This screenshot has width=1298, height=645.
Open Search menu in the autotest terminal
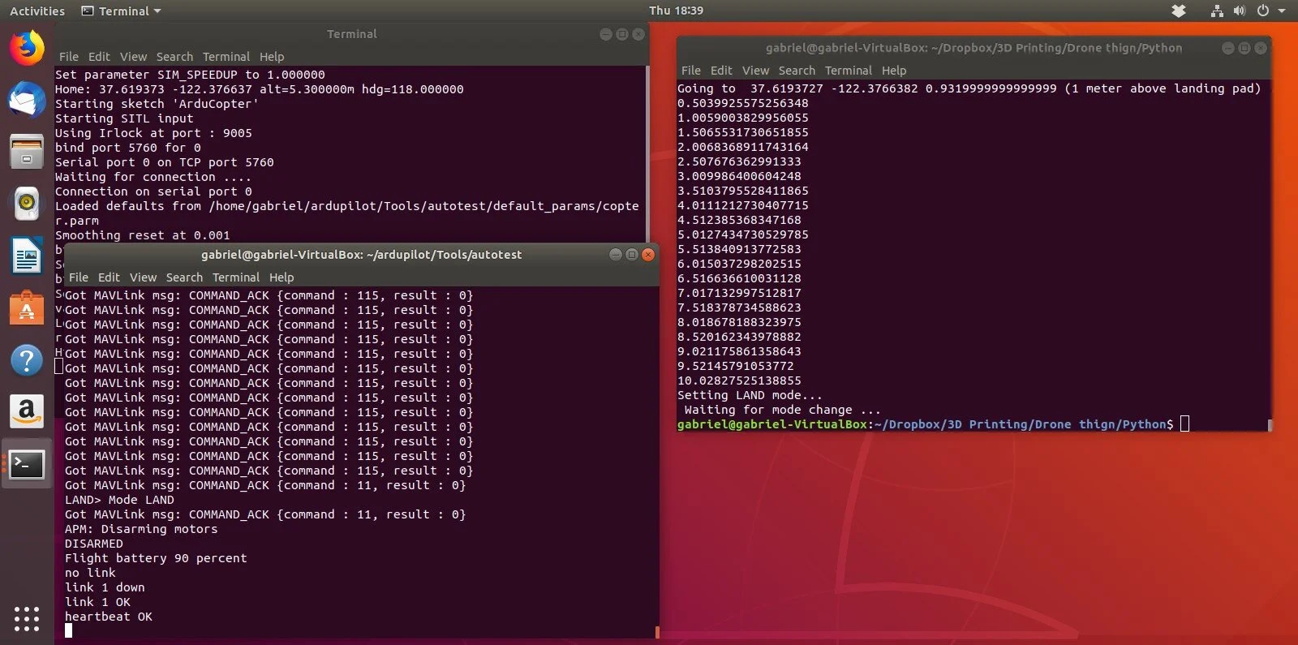184,277
